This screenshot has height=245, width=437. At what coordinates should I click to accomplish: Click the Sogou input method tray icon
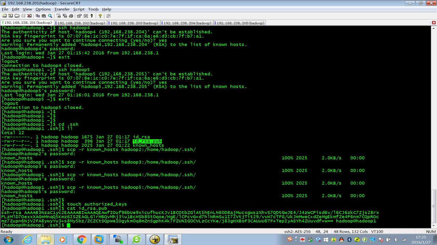[x=290, y=239]
